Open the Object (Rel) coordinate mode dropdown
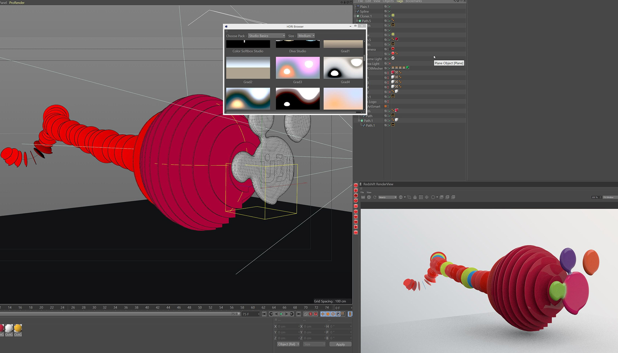The height and width of the screenshot is (353, 618). (x=288, y=344)
